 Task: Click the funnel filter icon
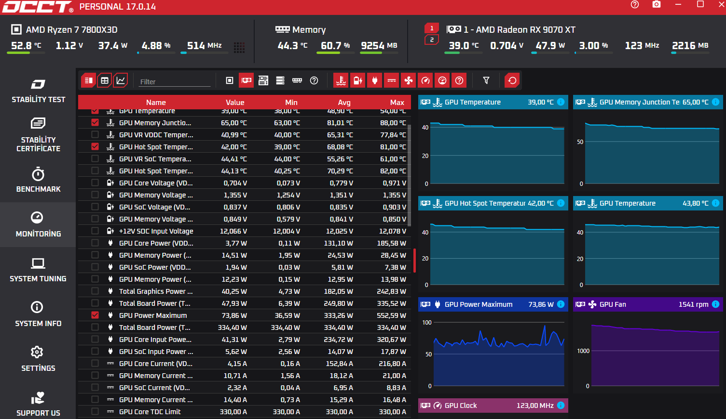[486, 80]
